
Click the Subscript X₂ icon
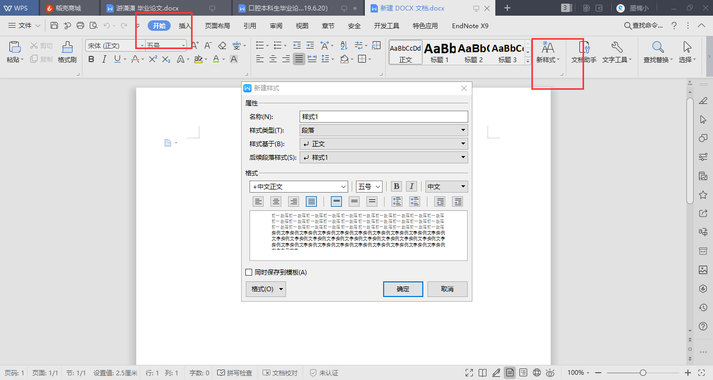coord(166,60)
